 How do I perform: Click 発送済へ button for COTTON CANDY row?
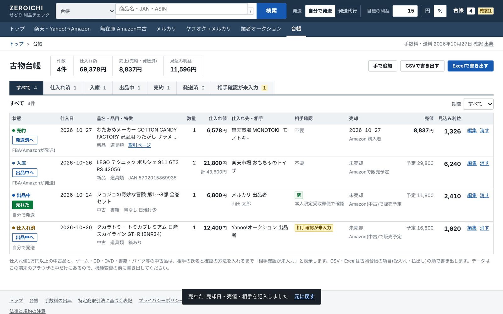(x=25, y=140)
